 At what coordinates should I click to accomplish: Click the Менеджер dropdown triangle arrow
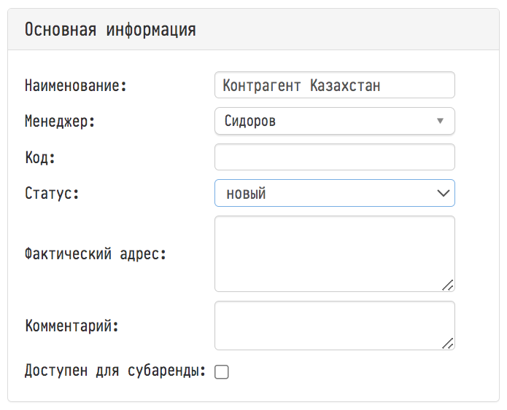tap(440, 121)
